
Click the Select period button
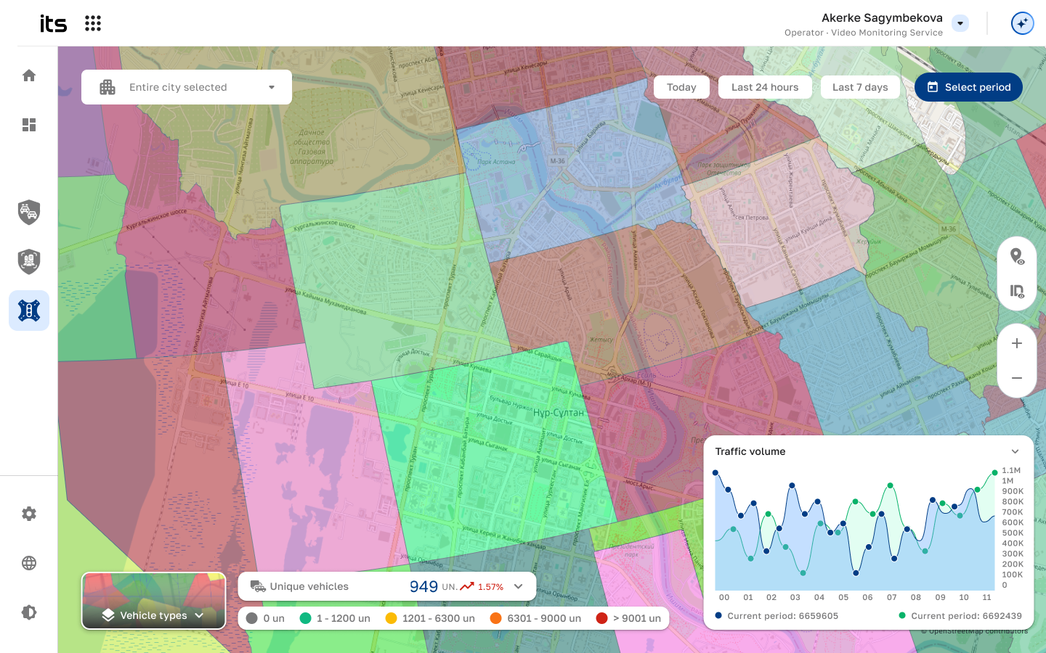pyautogui.click(x=968, y=87)
